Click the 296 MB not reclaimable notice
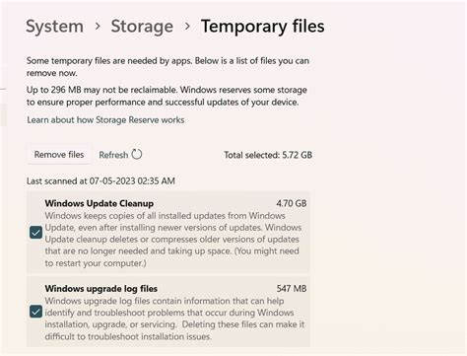The width and height of the screenshot is (467, 356). [x=167, y=96]
